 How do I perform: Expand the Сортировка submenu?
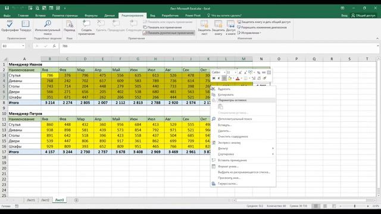(243, 154)
